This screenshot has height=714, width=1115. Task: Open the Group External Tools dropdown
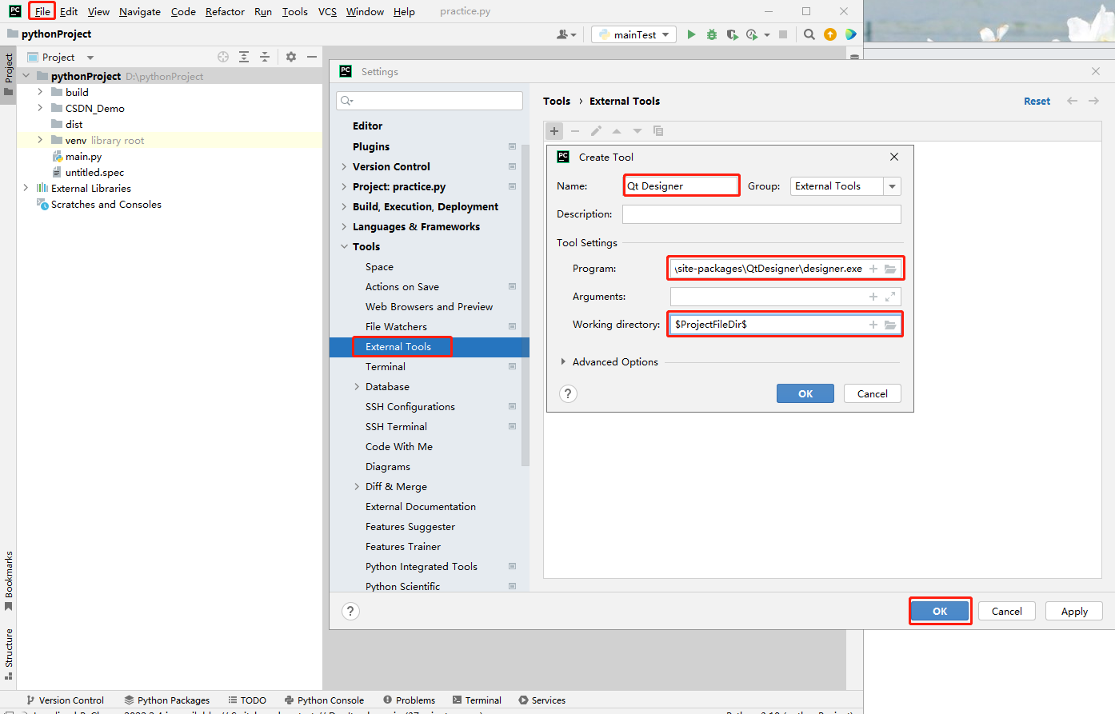pyautogui.click(x=892, y=186)
